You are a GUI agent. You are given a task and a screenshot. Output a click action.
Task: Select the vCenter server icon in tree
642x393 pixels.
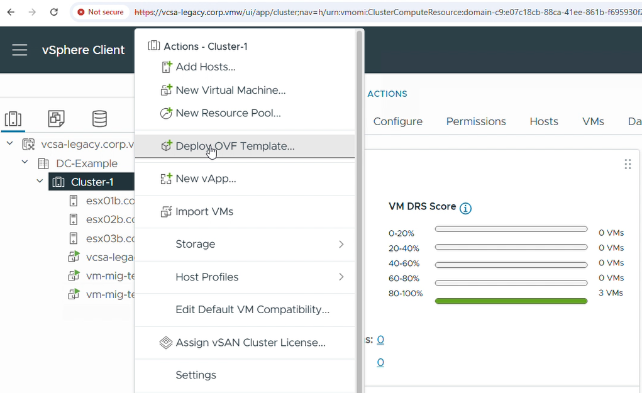(x=28, y=144)
